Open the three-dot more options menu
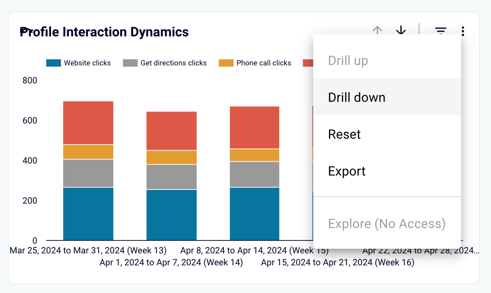This screenshot has height=293, width=491. (x=463, y=31)
